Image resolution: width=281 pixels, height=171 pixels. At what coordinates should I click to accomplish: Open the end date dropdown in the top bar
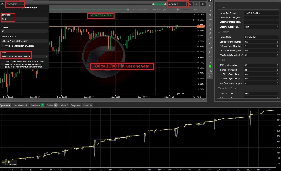tap(177, 4)
